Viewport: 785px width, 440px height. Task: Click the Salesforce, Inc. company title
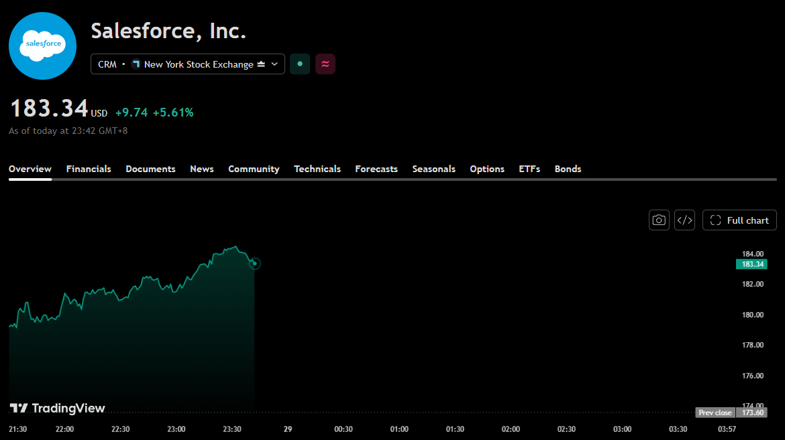[x=168, y=31]
